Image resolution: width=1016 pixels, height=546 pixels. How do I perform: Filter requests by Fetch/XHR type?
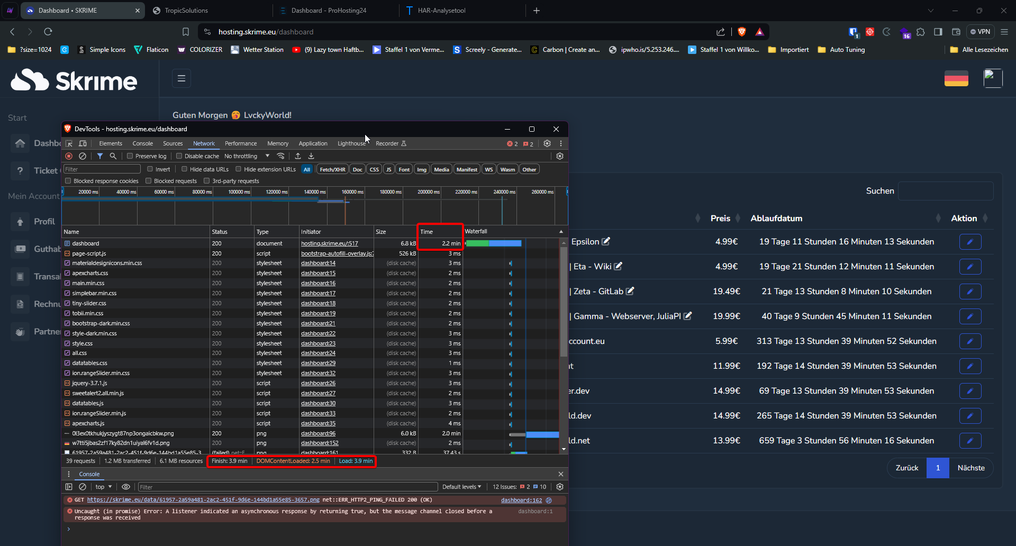pos(332,169)
